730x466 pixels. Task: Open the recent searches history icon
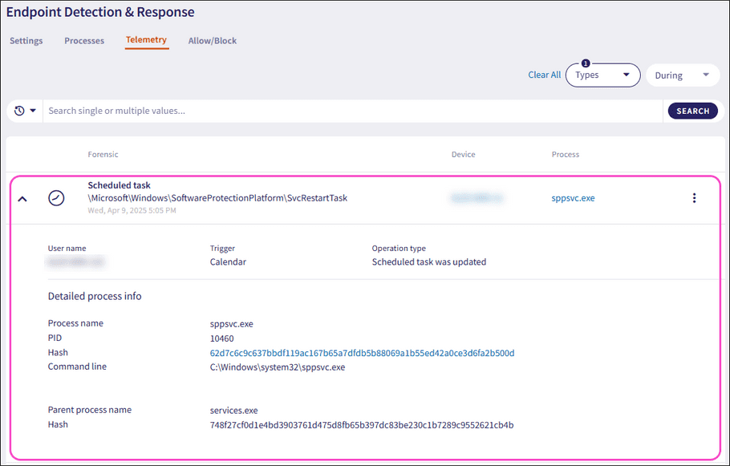(x=18, y=110)
